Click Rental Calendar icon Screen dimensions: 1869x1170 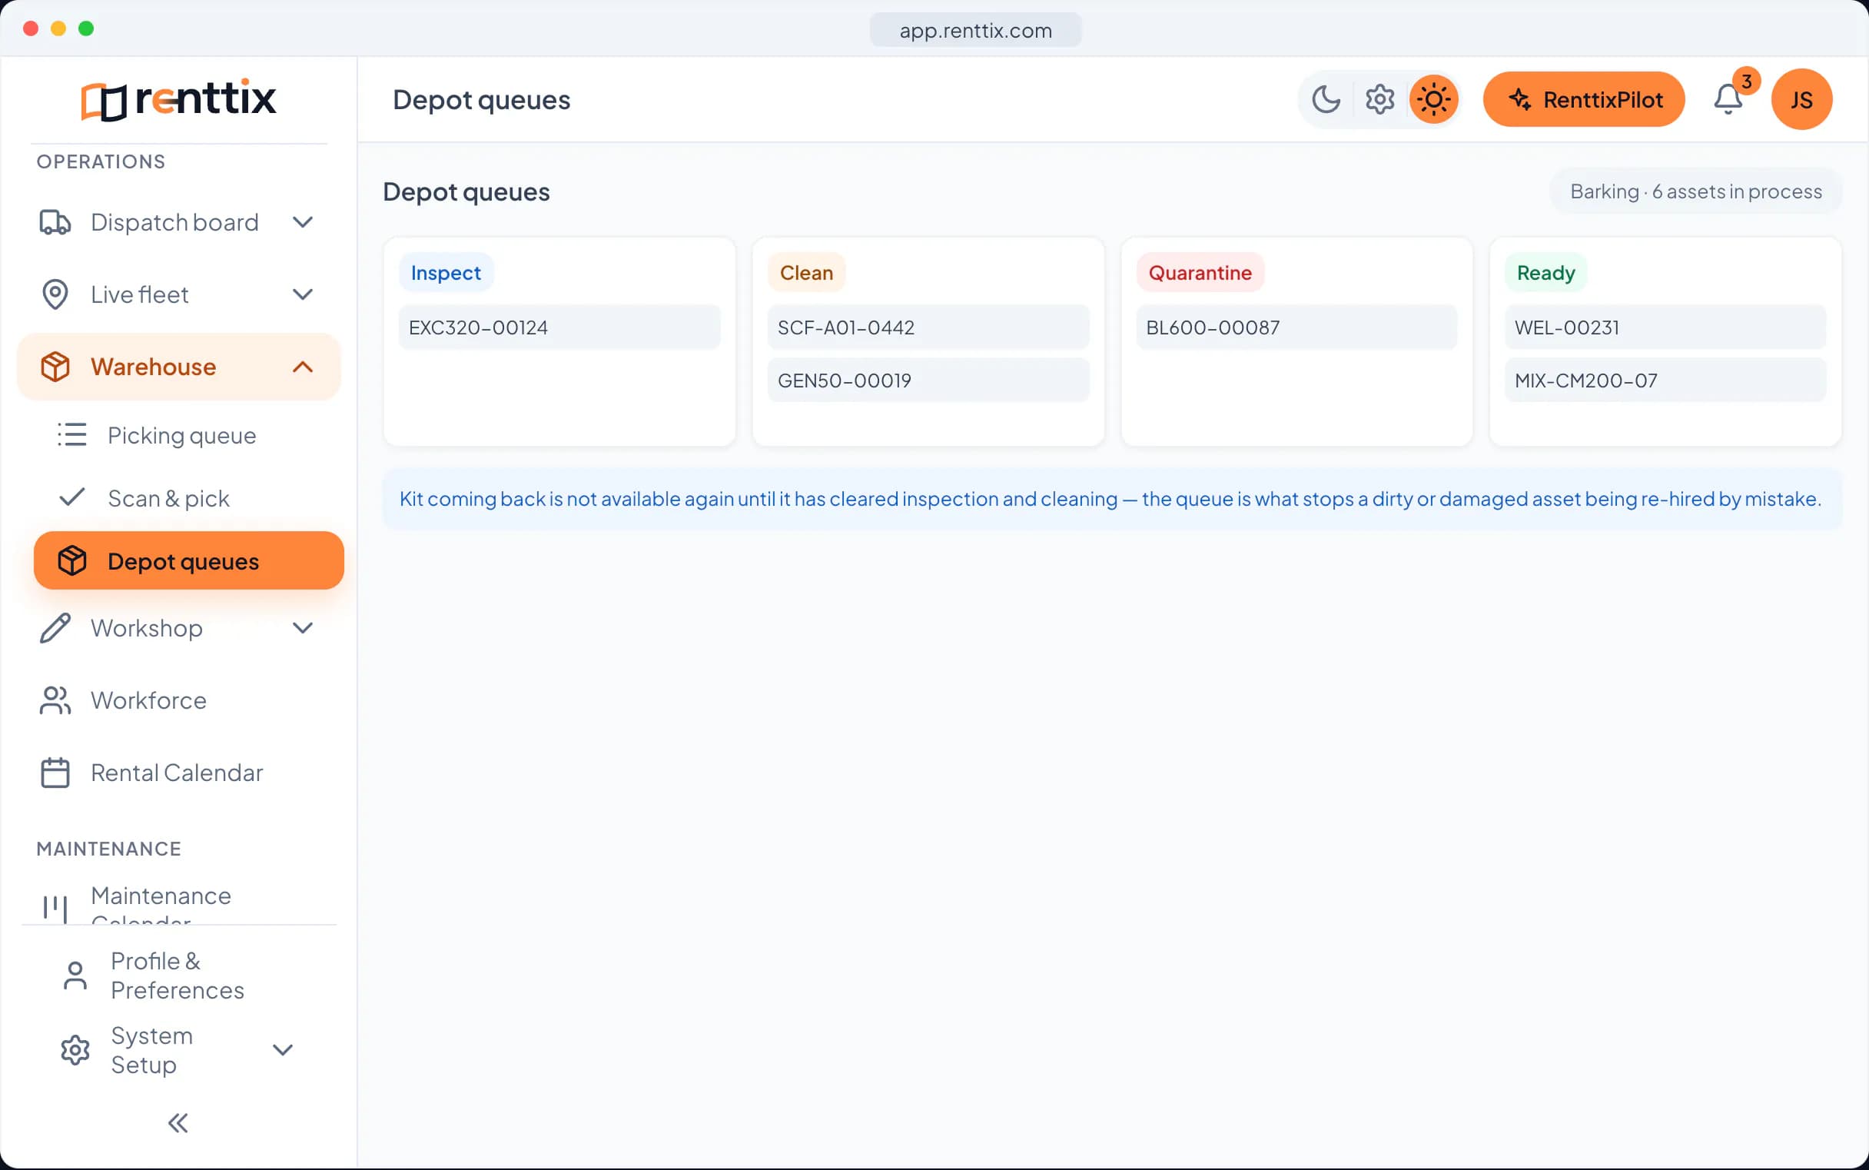click(x=55, y=773)
